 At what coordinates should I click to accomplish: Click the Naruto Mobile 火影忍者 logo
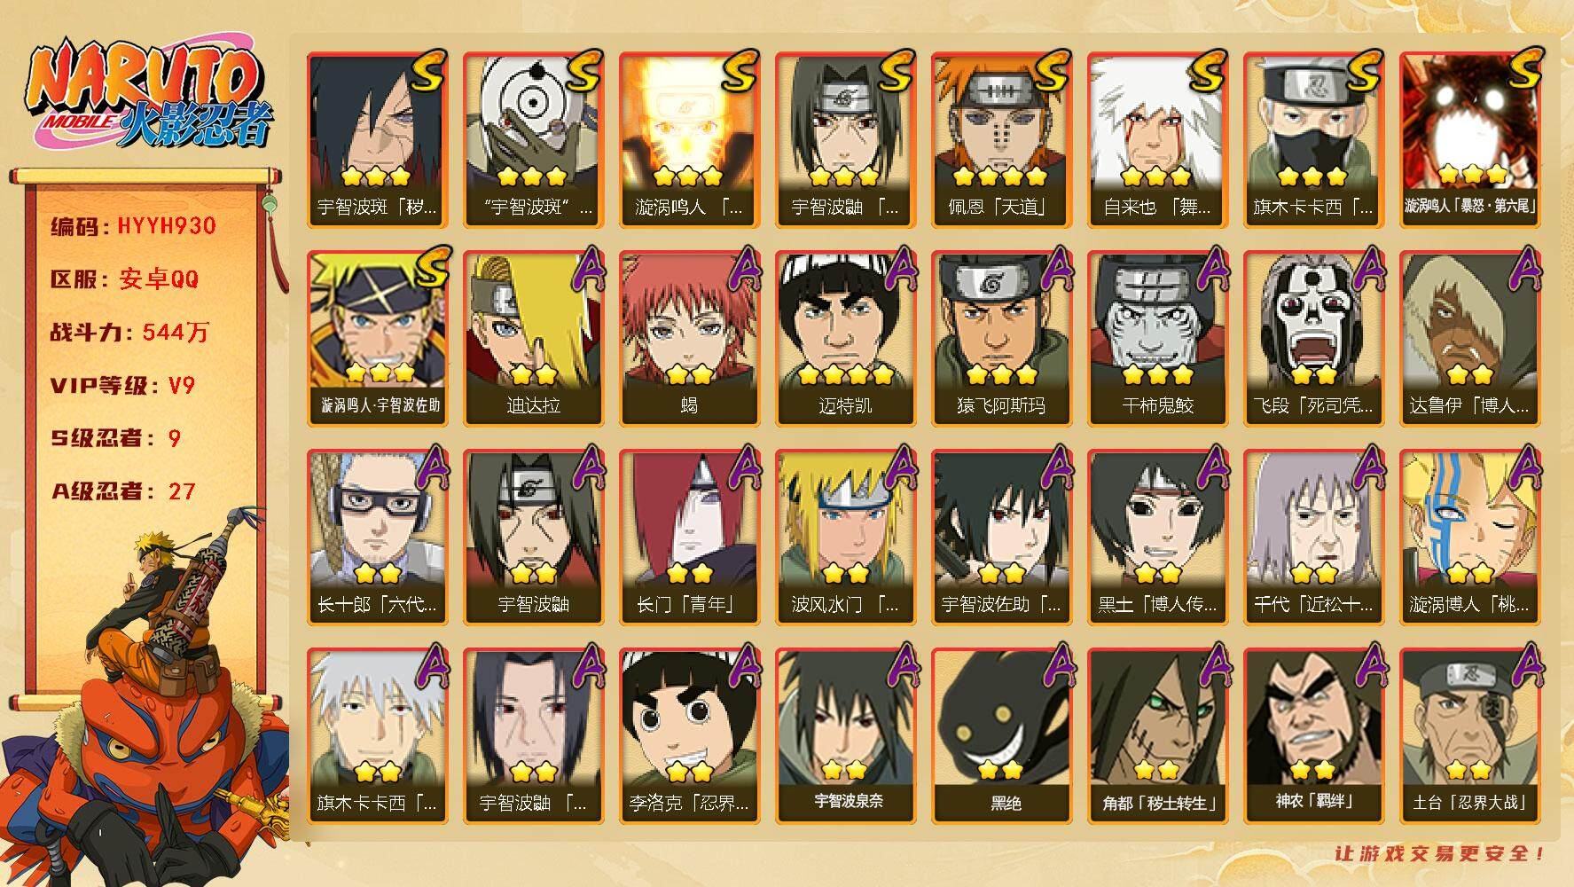point(147,96)
